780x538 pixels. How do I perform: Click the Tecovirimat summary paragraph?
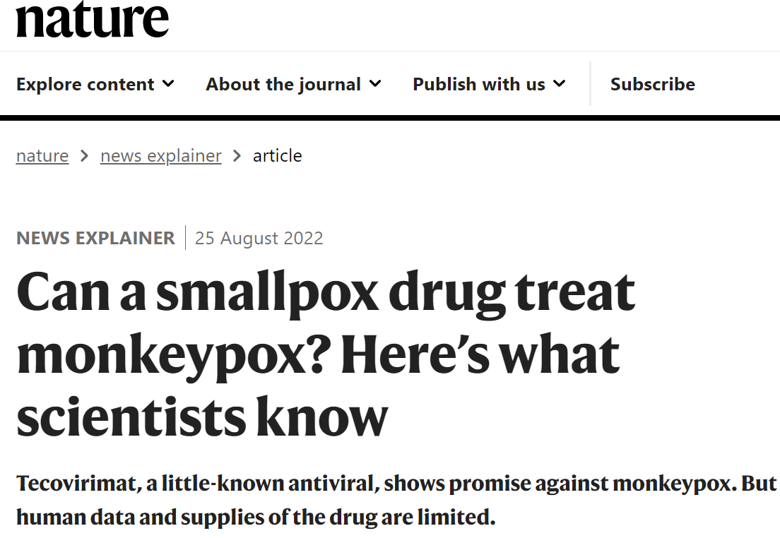(x=396, y=500)
